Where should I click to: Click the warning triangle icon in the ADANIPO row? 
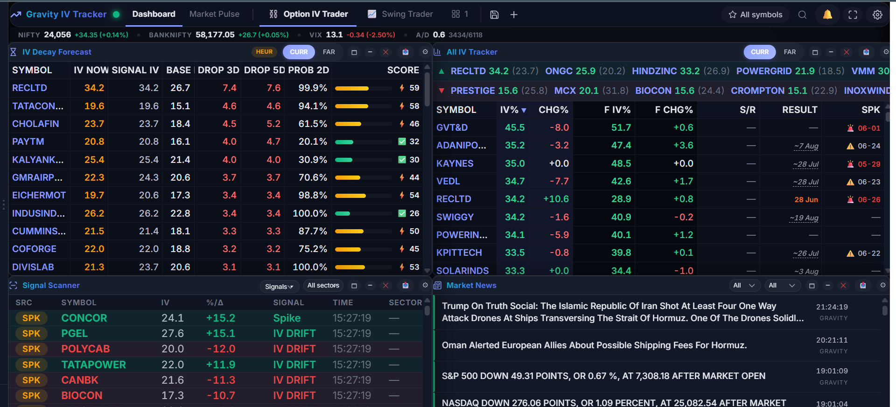tap(850, 146)
